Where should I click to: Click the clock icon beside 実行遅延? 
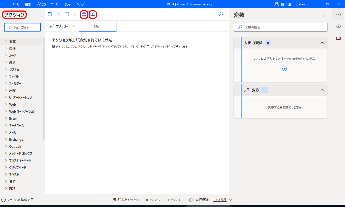(191, 200)
